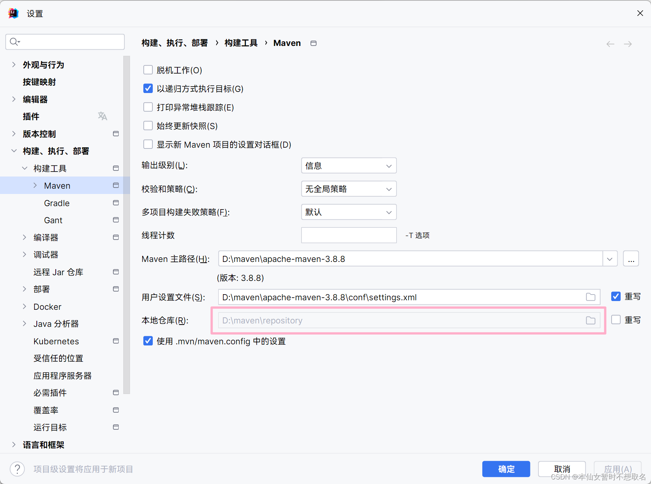Click project-level icon beside 覆盖率

(116, 410)
